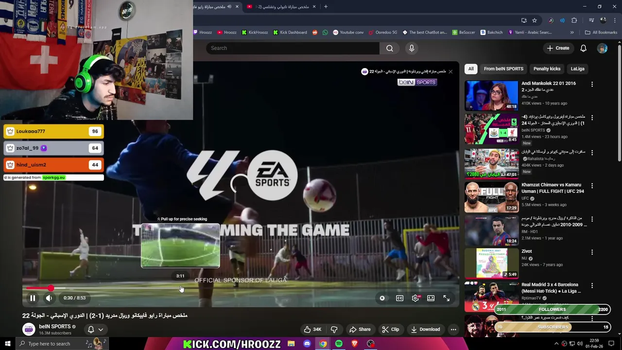The height and width of the screenshot is (350, 622).
Task: Open the All Bookmarks folder
Action: [601, 33]
